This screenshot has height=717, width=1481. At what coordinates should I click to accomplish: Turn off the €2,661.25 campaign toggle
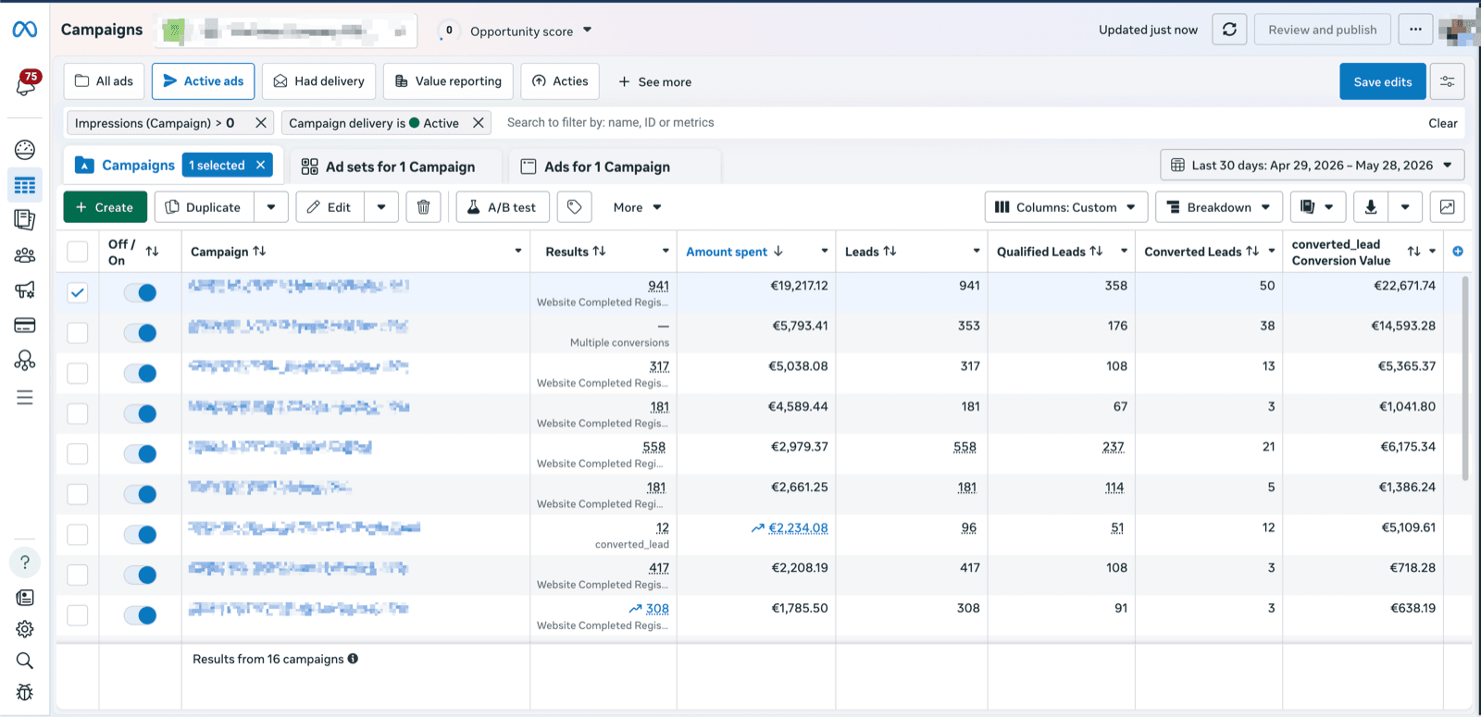click(x=141, y=494)
